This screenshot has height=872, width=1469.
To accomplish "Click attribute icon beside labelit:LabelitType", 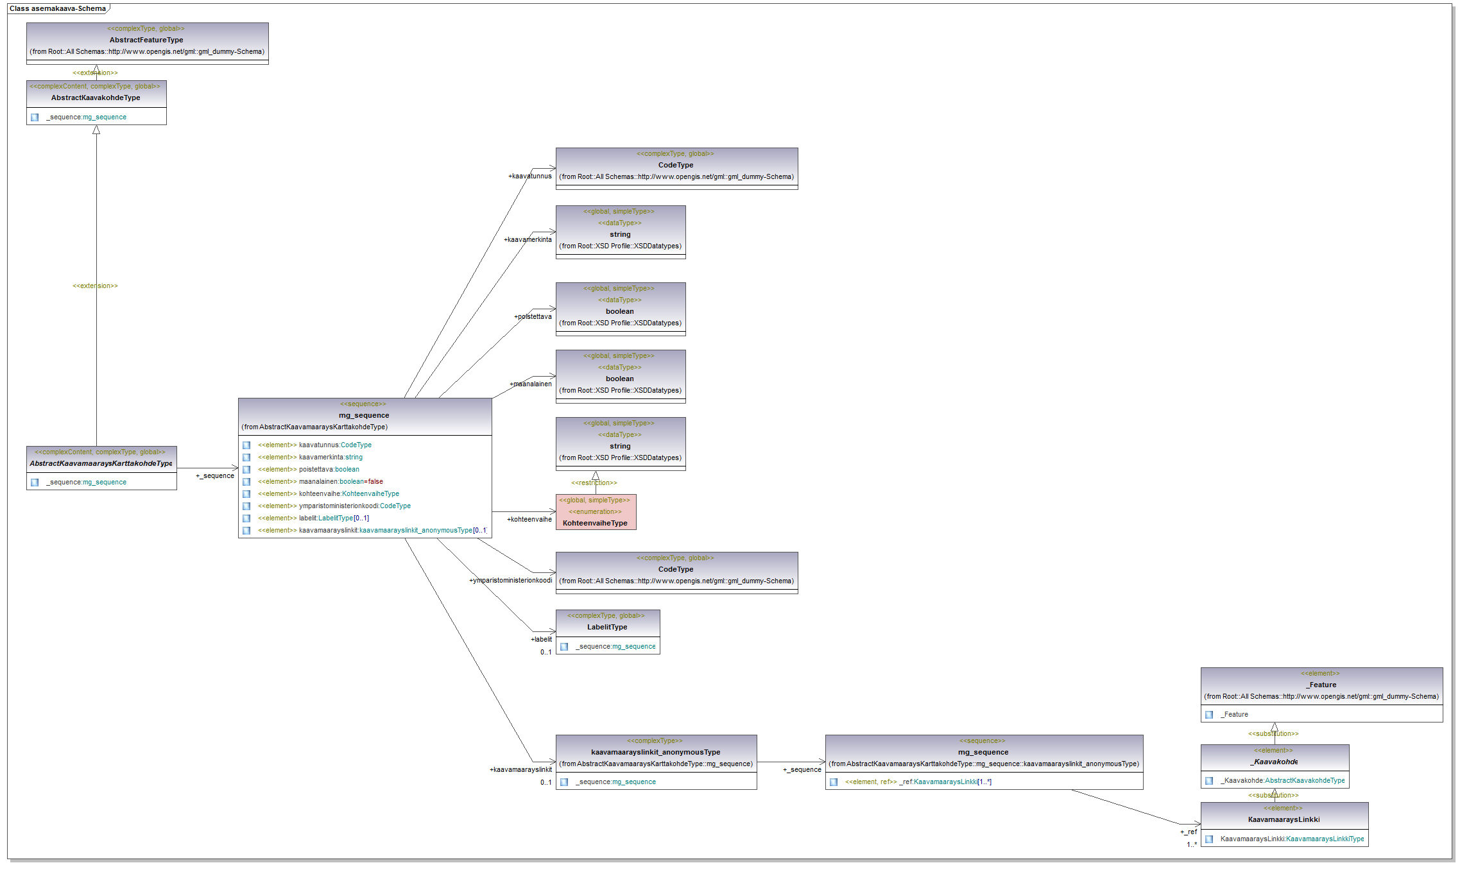I will coord(246,518).
